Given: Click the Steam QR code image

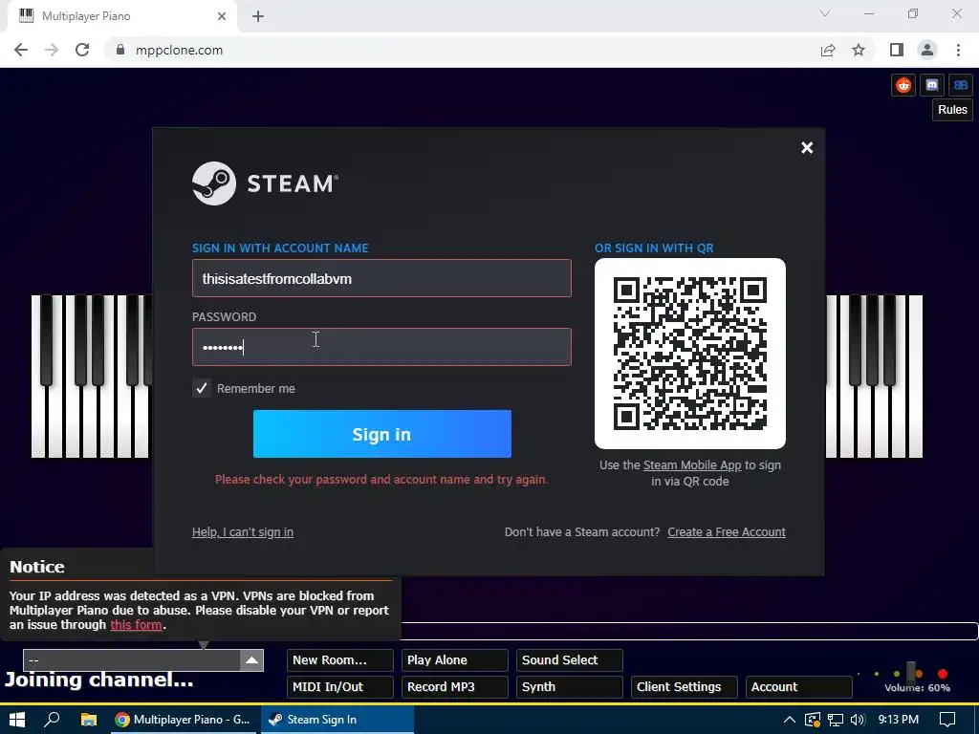Looking at the screenshot, I should tap(690, 354).
